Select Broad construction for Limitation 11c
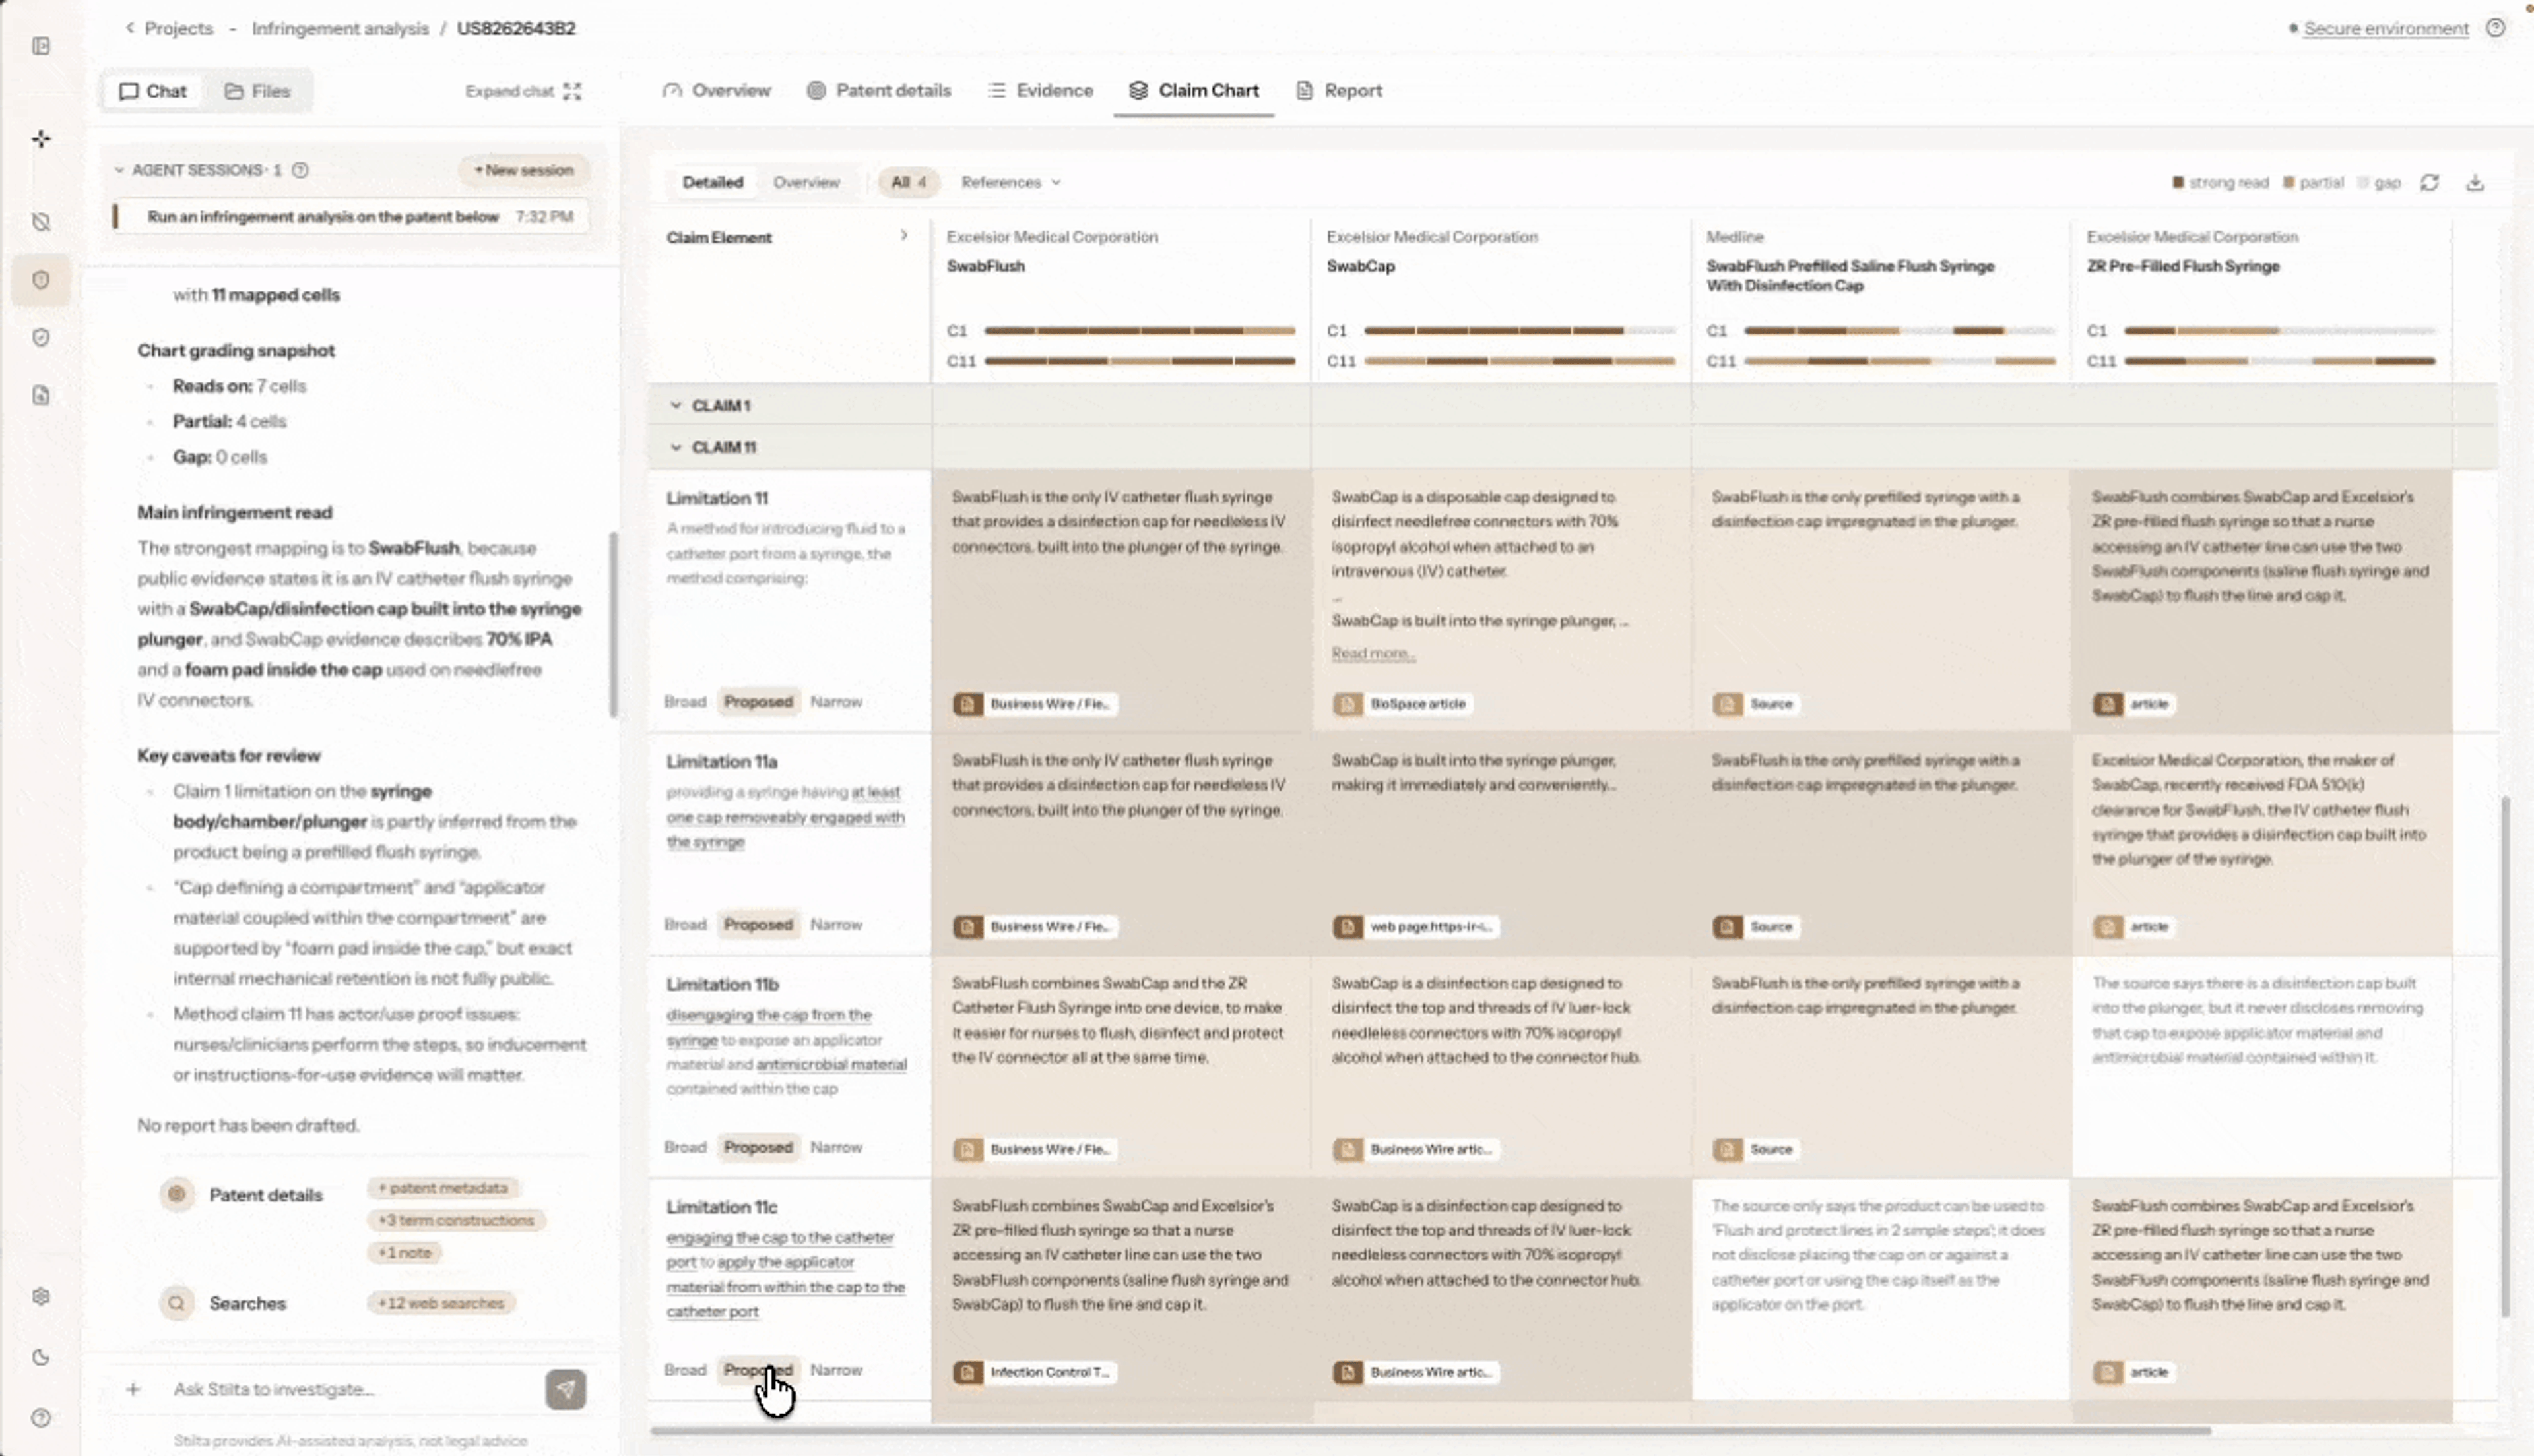This screenshot has width=2534, height=1456. (x=685, y=1371)
